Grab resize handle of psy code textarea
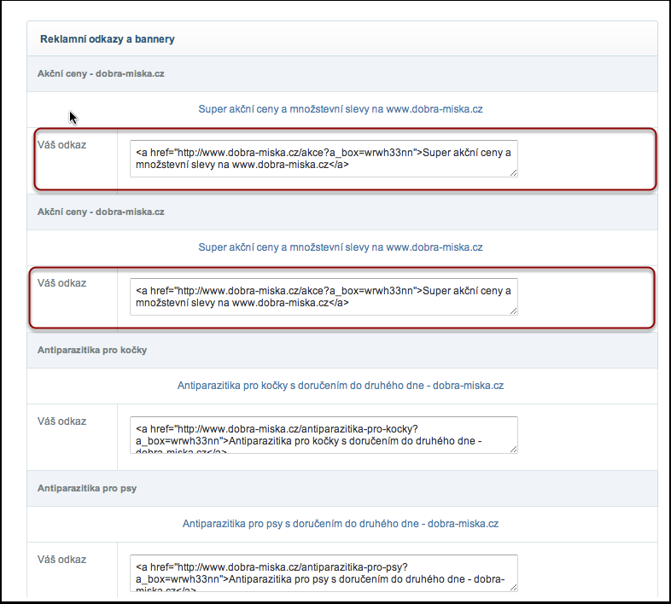This screenshot has height=604, width=671. click(x=514, y=587)
